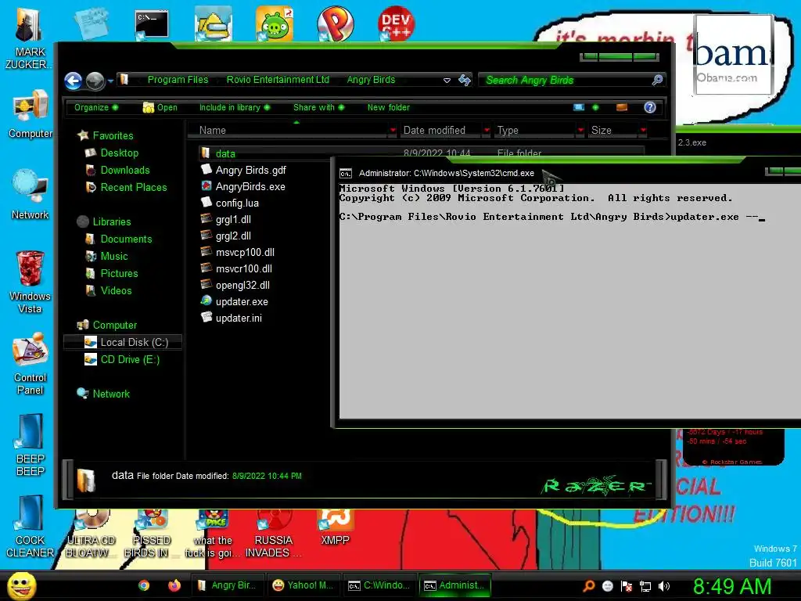
Task: Select Network in the navigation pane
Action: click(111, 394)
